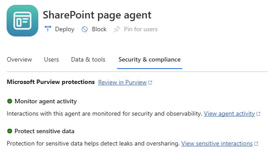Select Pin for users option
Screen dimensions: 268x160
141,29
